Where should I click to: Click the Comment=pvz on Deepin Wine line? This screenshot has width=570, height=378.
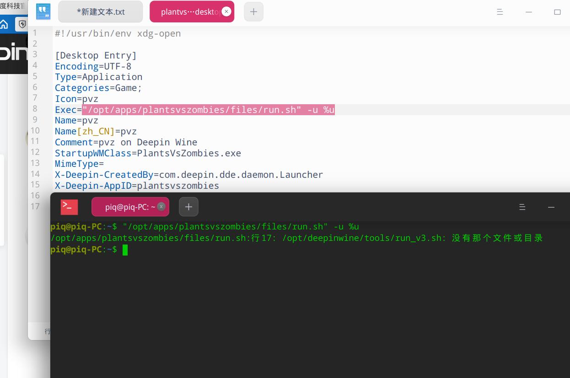click(126, 142)
